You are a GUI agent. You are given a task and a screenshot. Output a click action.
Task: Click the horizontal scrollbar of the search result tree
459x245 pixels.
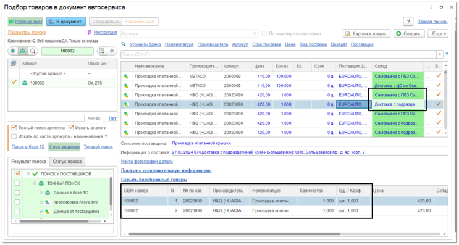[x=54, y=222]
